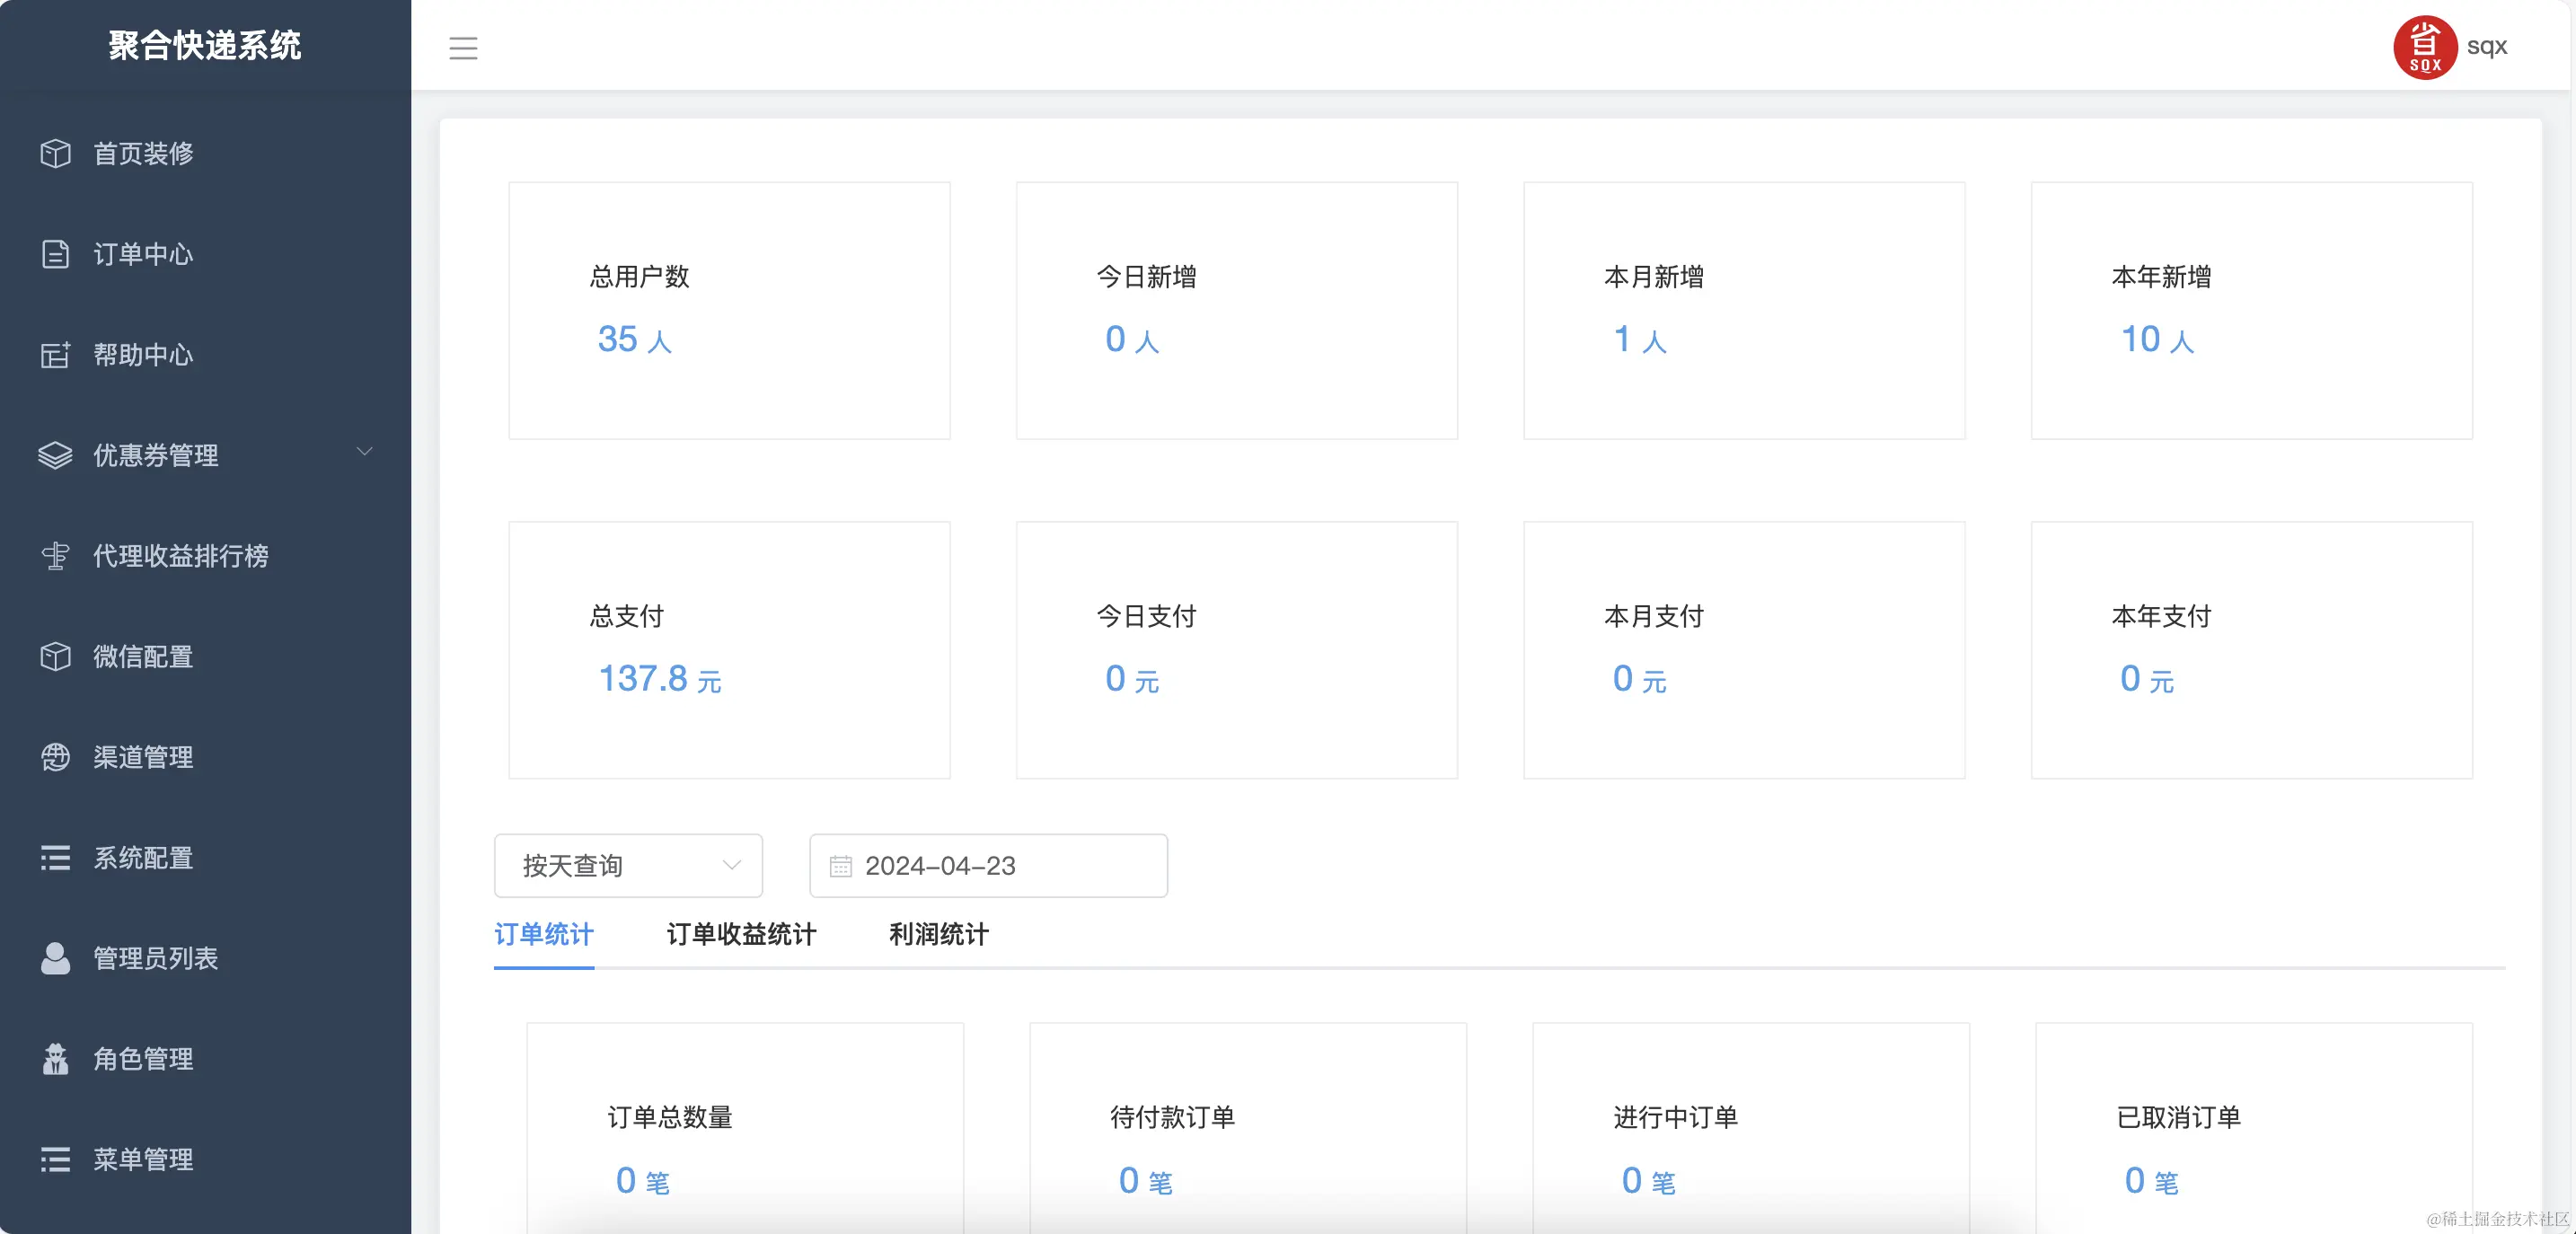Click the hamburger sidebar collapse icon
Screen dimensions: 2576x1234
coord(463,48)
